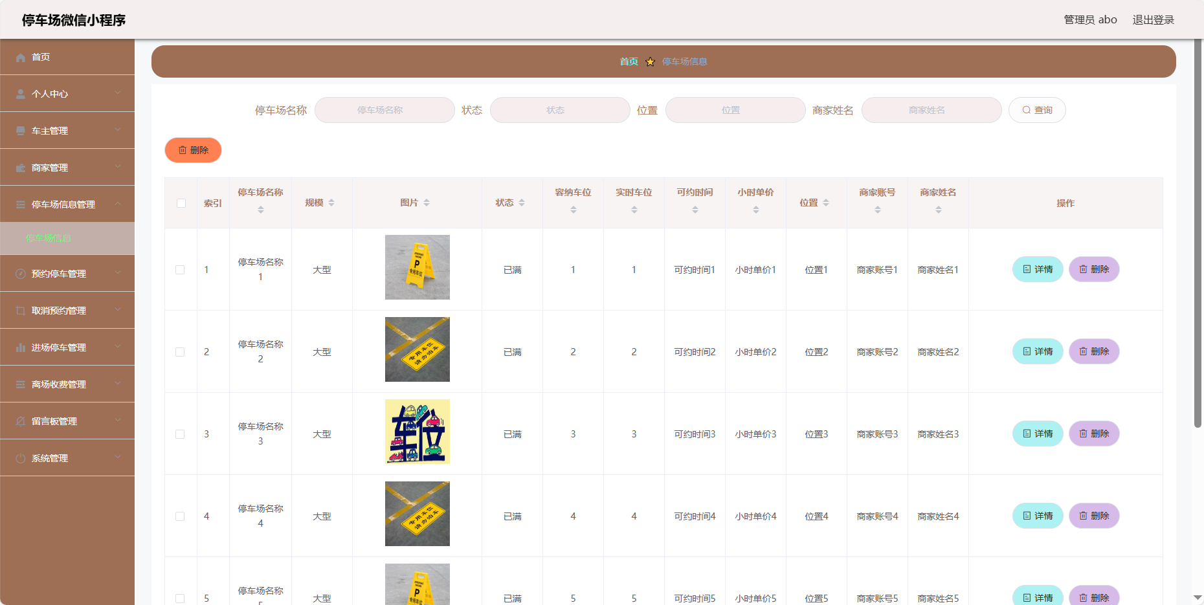This screenshot has height=605, width=1204.
Task: Click the list icon beside 停车场信息管理
Action: tap(21, 205)
